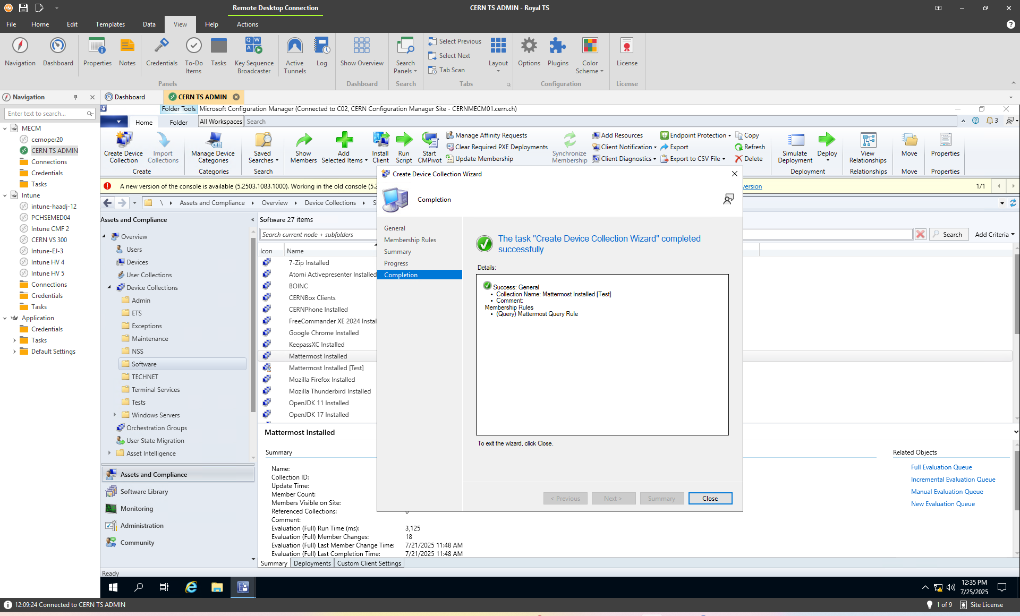Open the Credentials ribbon icon
Screen dimensions: 1020x616
(x=161, y=47)
